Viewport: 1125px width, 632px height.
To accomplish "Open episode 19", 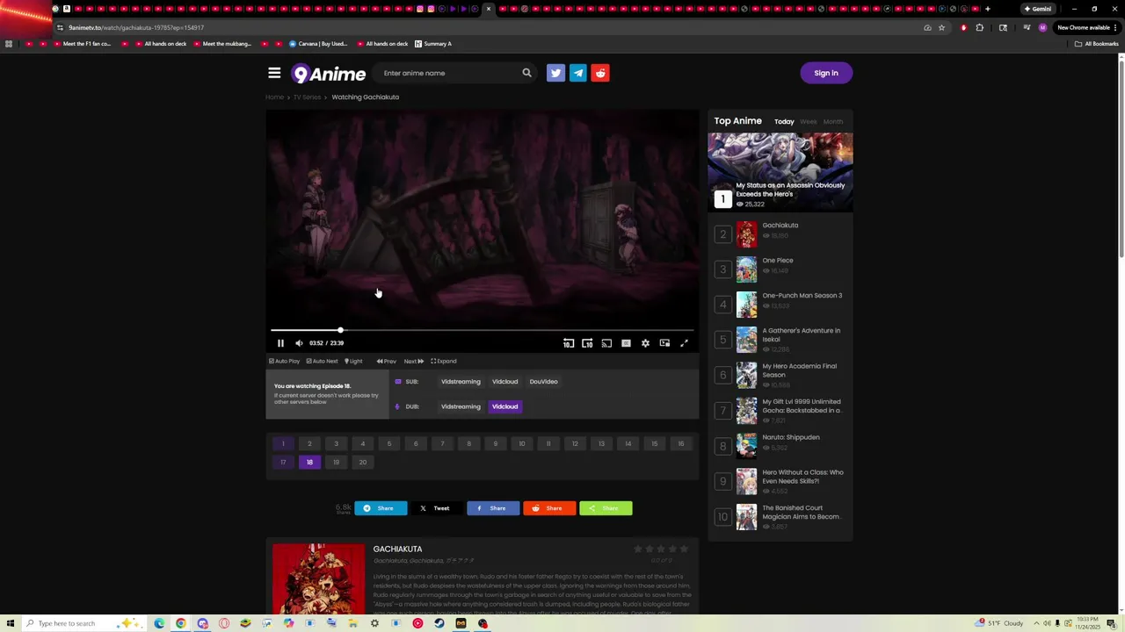I will click(336, 463).
